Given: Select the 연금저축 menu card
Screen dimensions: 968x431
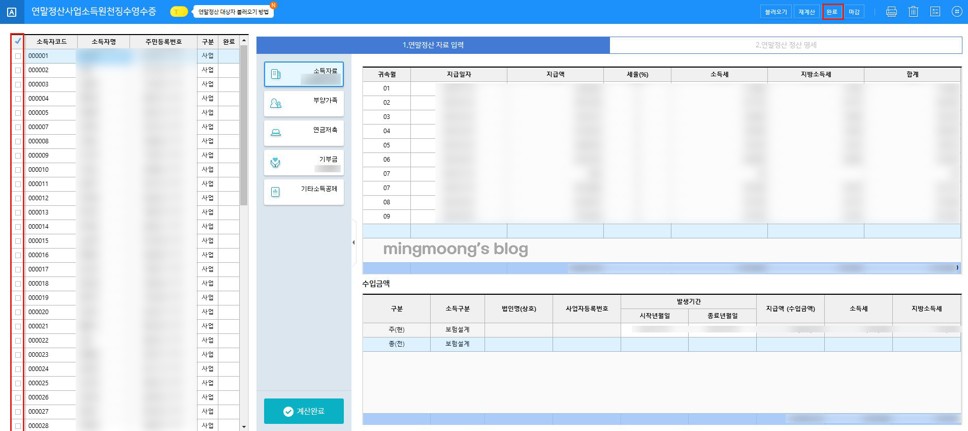Looking at the screenshot, I should pyautogui.click(x=304, y=133).
